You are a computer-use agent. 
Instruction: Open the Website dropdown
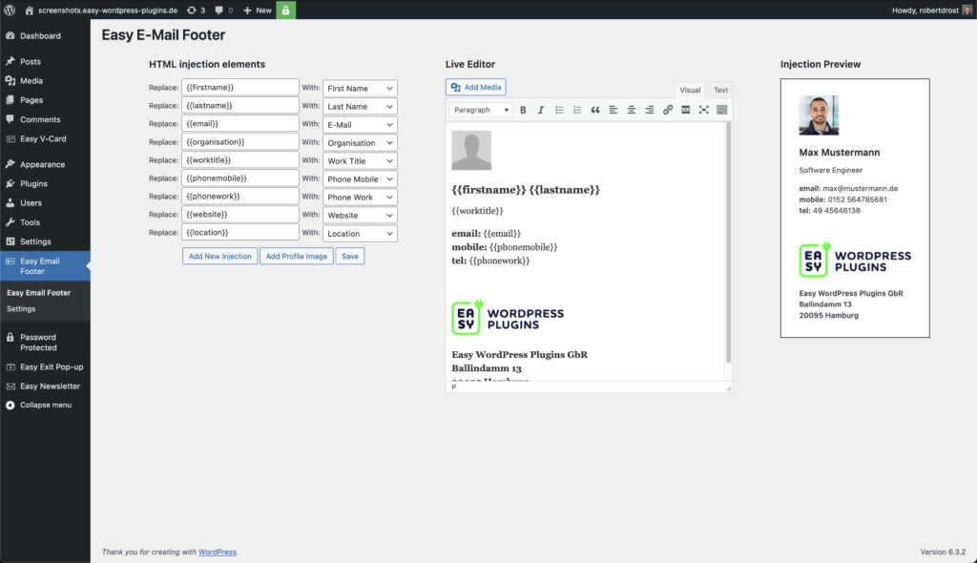tap(360, 215)
